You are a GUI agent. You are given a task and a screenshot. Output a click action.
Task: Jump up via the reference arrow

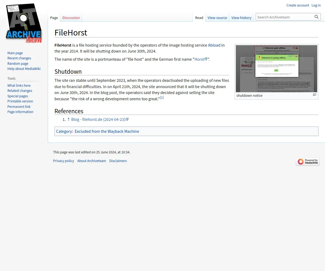69,119
